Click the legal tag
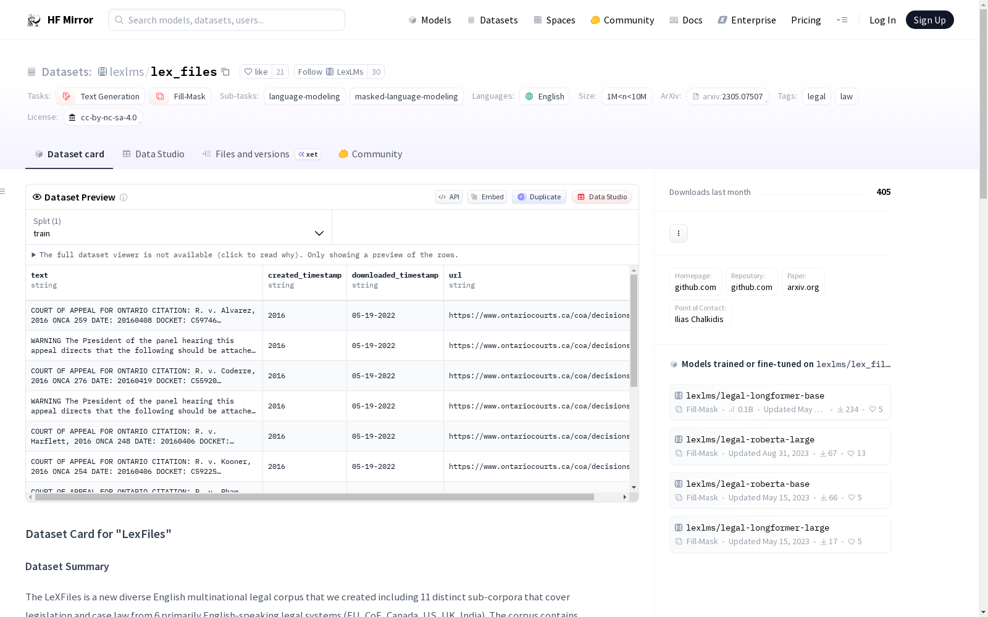This screenshot has width=988, height=617. [x=816, y=96]
